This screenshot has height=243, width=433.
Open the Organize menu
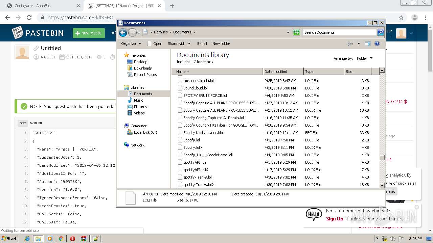(x=131, y=44)
